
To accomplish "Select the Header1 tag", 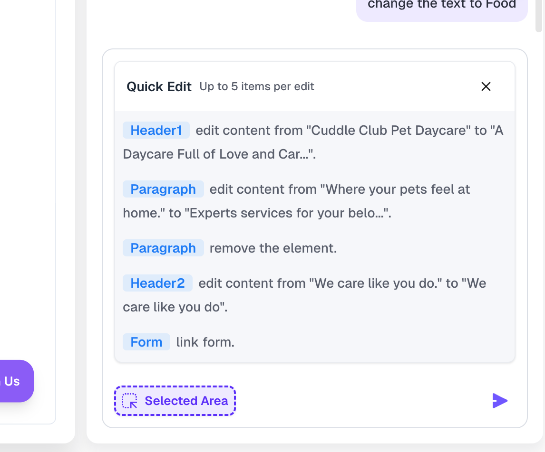I will 156,131.
